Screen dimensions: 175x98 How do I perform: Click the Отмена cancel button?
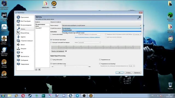click(128, 73)
